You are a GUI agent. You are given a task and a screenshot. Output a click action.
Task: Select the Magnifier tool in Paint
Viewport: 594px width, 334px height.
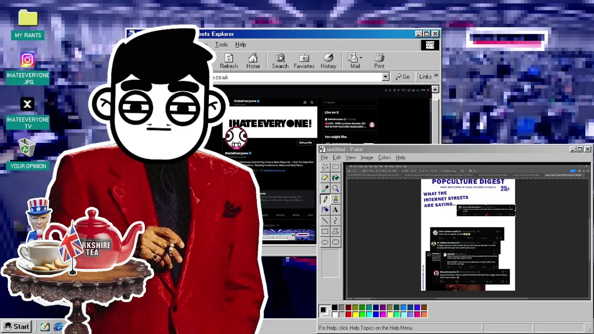[336, 188]
